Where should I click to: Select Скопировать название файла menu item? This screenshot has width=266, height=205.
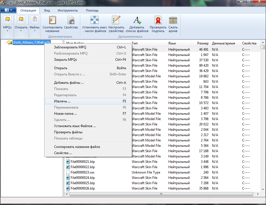(x=88, y=147)
